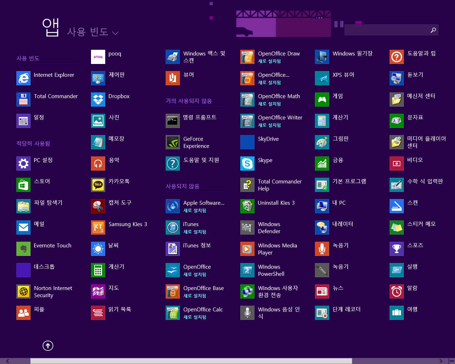Click the 사용되지 않음 group header
Screen dimensions: 455x364
coord(182,186)
